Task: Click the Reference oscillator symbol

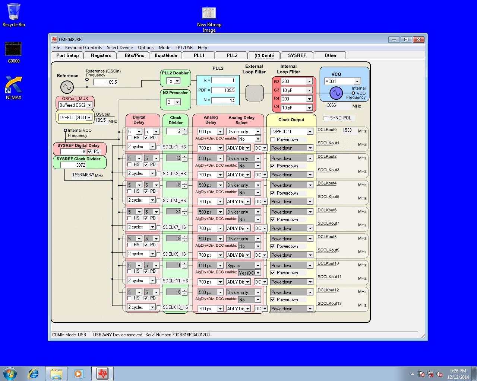Action: 67,87
